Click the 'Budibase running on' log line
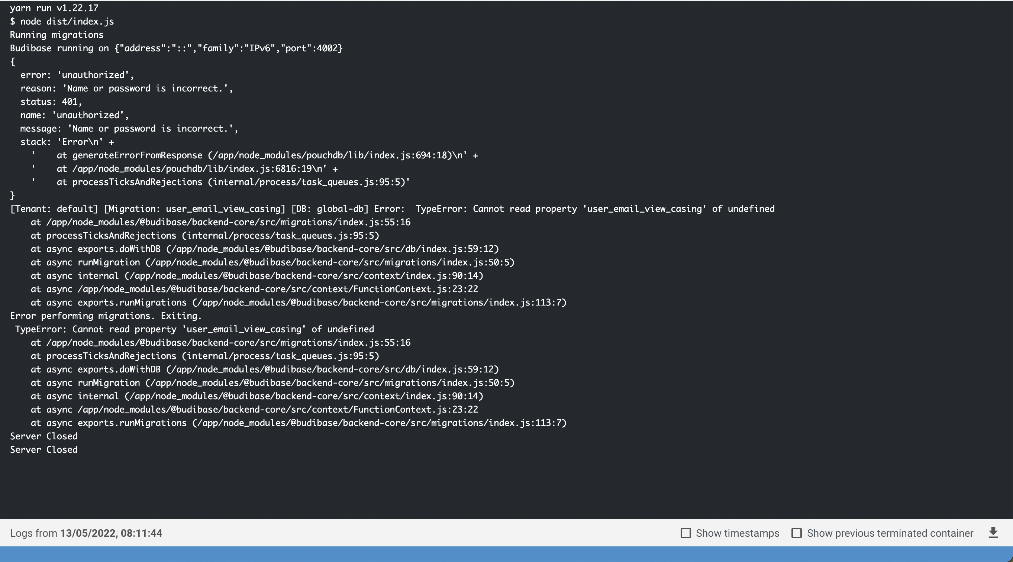 point(177,48)
